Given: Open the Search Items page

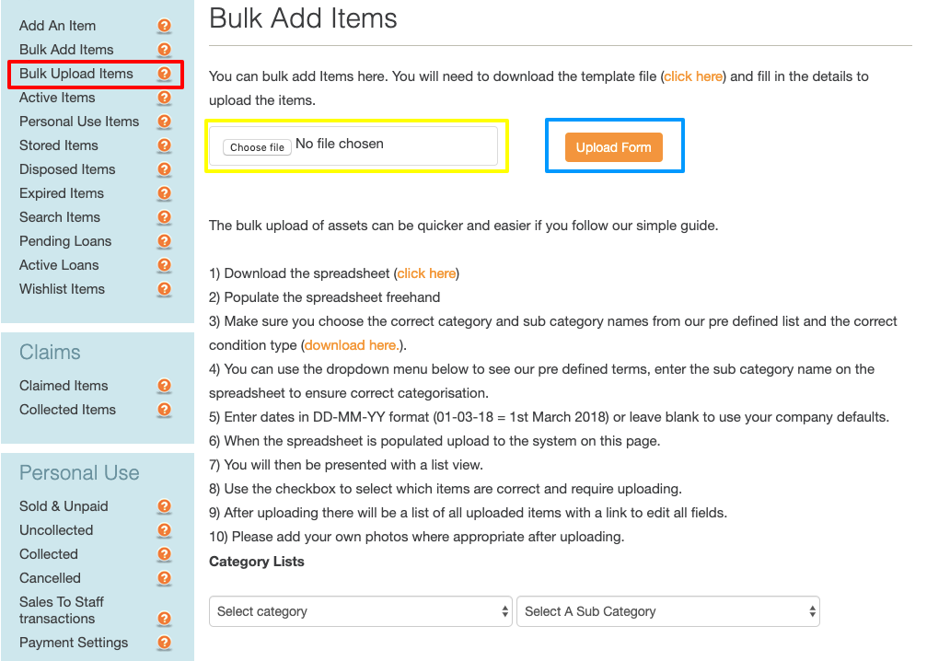Looking at the screenshot, I should pyautogui.click(x=59, y=217).
